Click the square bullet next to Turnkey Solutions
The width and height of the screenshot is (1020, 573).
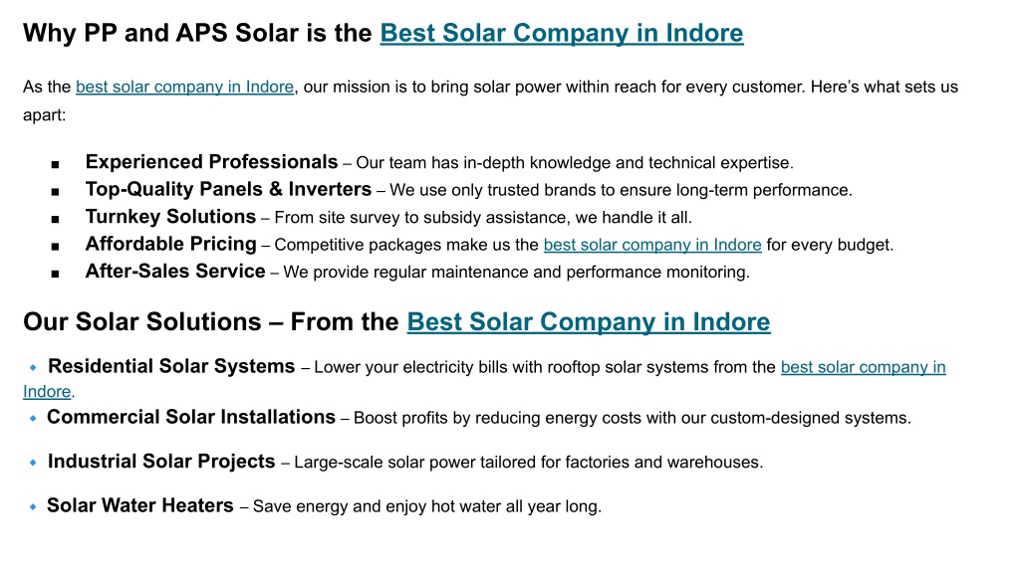[56, 220]
